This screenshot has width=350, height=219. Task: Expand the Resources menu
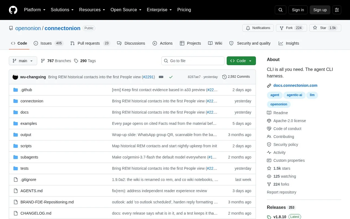[x=92, y=10]
